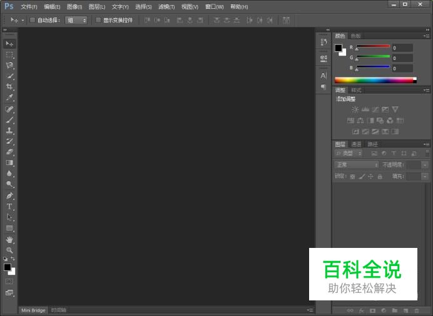Select the Pen tool
This screenshot has height=316, width=433.
click(x=9, y=196)
